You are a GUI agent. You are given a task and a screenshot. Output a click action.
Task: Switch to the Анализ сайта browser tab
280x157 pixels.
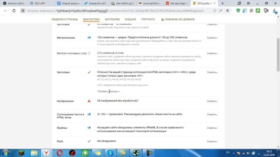click(x=14, y=3)
